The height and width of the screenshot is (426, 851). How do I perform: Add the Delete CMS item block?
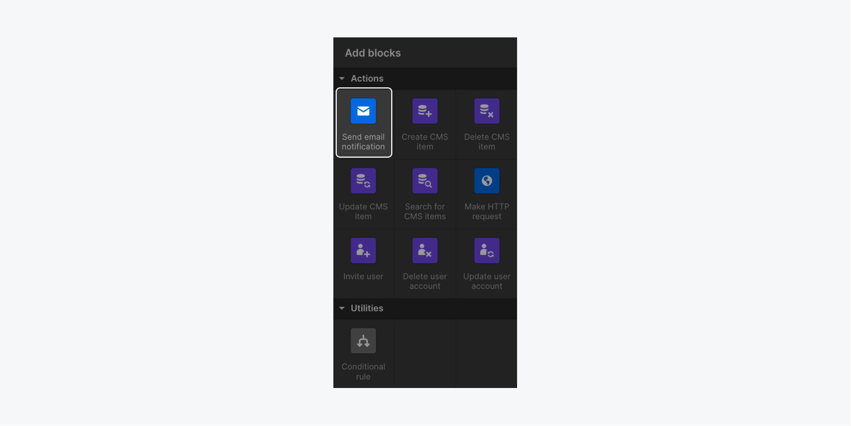tap(487, 125)
